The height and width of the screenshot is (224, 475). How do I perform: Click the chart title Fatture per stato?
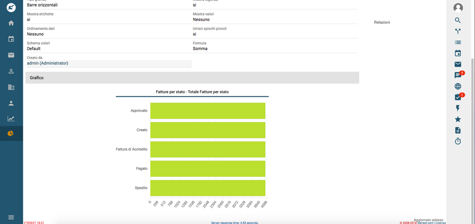click(x=192, y=92)
